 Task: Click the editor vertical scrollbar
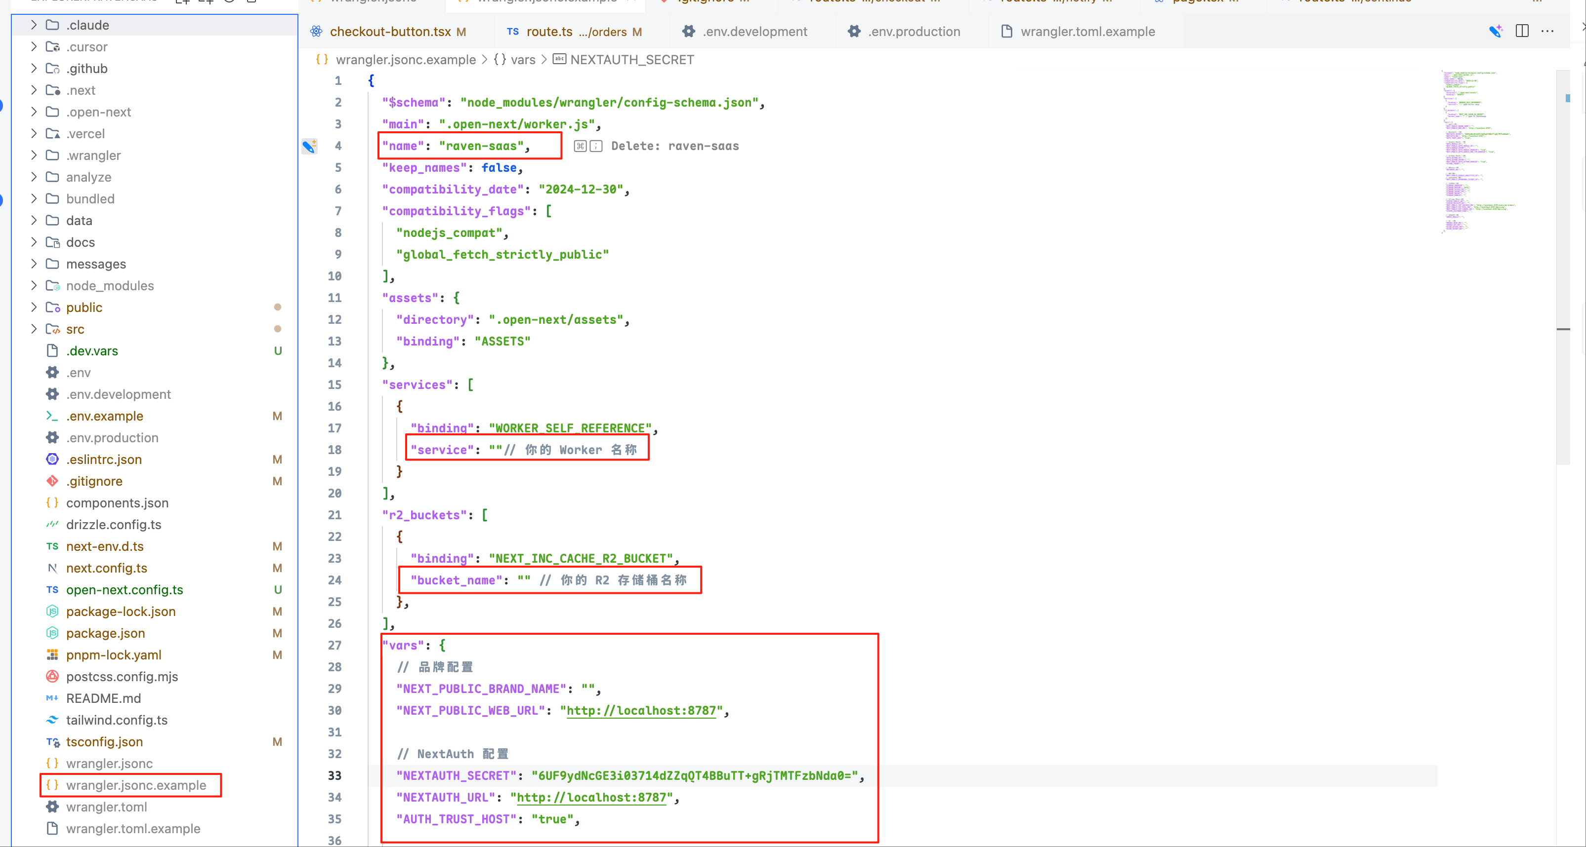coord(1563,268)
